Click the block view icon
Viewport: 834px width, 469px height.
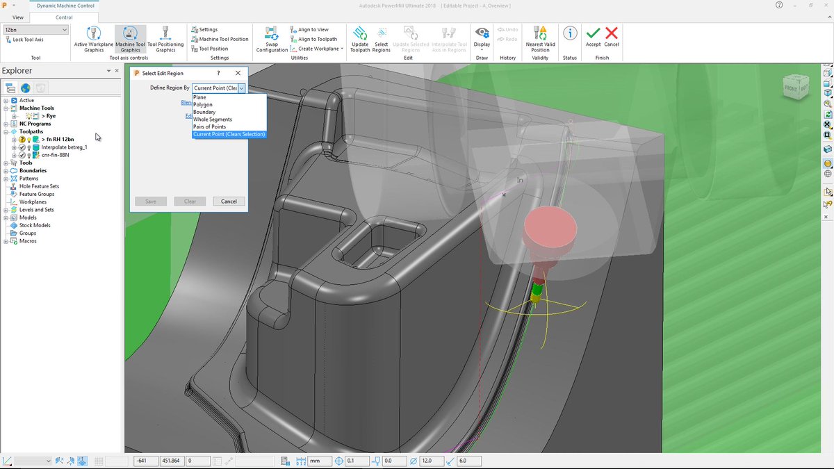pos(828,149)
